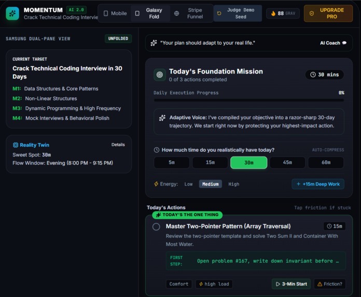Click the tablet icon beside Galaxy Fold
Image resolution: width=361 pixels, height=297 pixels.
coord(137,13)
